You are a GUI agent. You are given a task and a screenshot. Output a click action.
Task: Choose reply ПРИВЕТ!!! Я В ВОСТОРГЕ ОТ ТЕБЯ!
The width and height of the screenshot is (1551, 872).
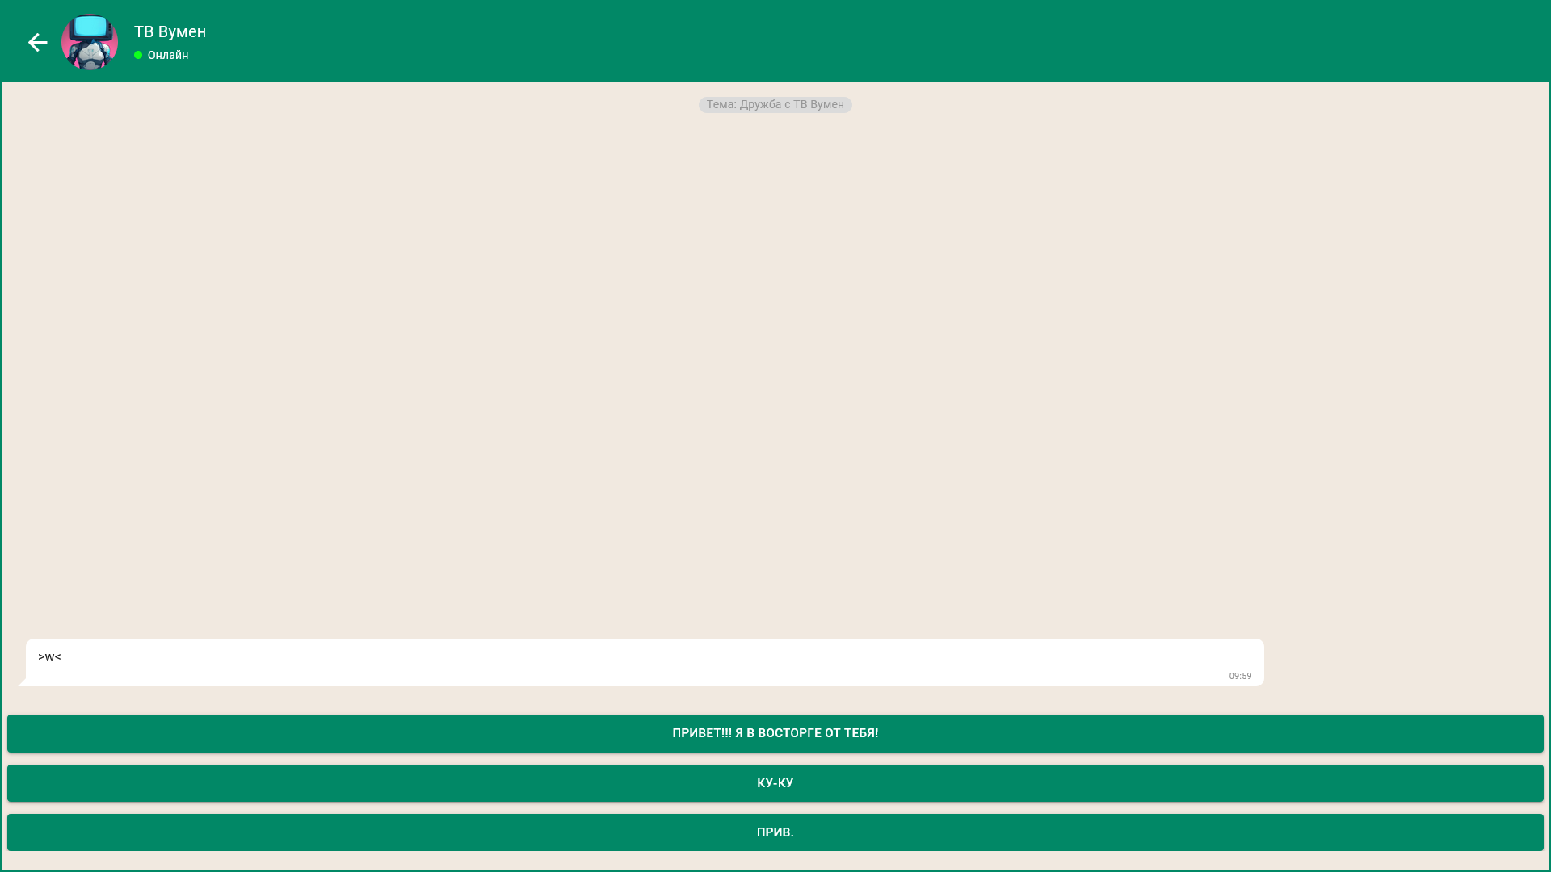(x=774, y=733)
